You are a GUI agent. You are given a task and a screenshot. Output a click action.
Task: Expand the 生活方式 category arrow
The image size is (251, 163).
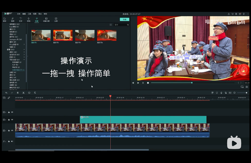point(24,55)
